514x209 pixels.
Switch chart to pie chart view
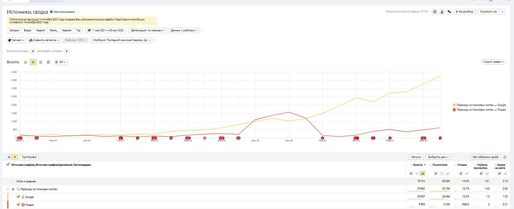coord(26,62)
